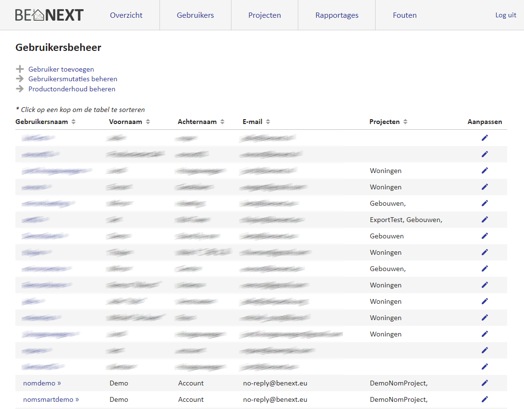The height and width of the screenshot is (409, 524).
Task: Click the Account last name in nomsmartdemo row
Action: (x=191, y=399)
